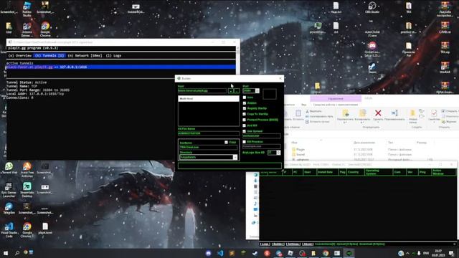The image size is (459, 258).
Task: Sort by the Дата изменения column in Explorer
Action: 364,143
